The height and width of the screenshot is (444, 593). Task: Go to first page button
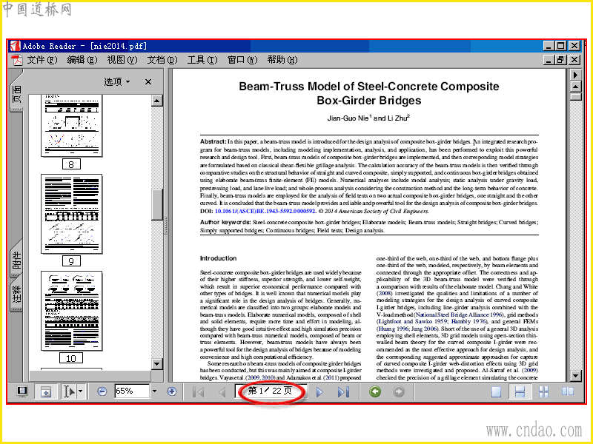point(198,392)
